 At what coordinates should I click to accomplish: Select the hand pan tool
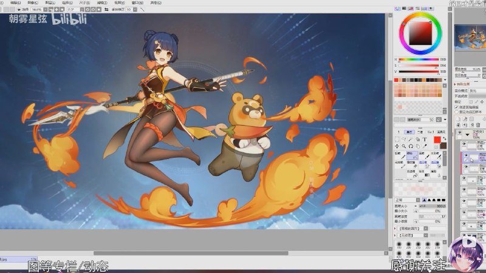coord(418,146)
